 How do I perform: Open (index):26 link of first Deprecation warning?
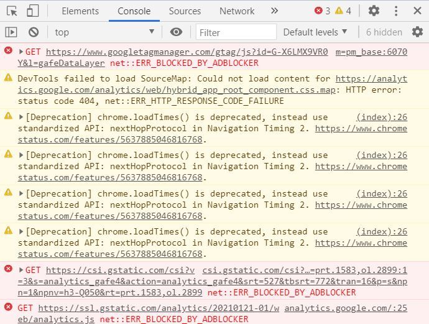[x=382, y=117]
